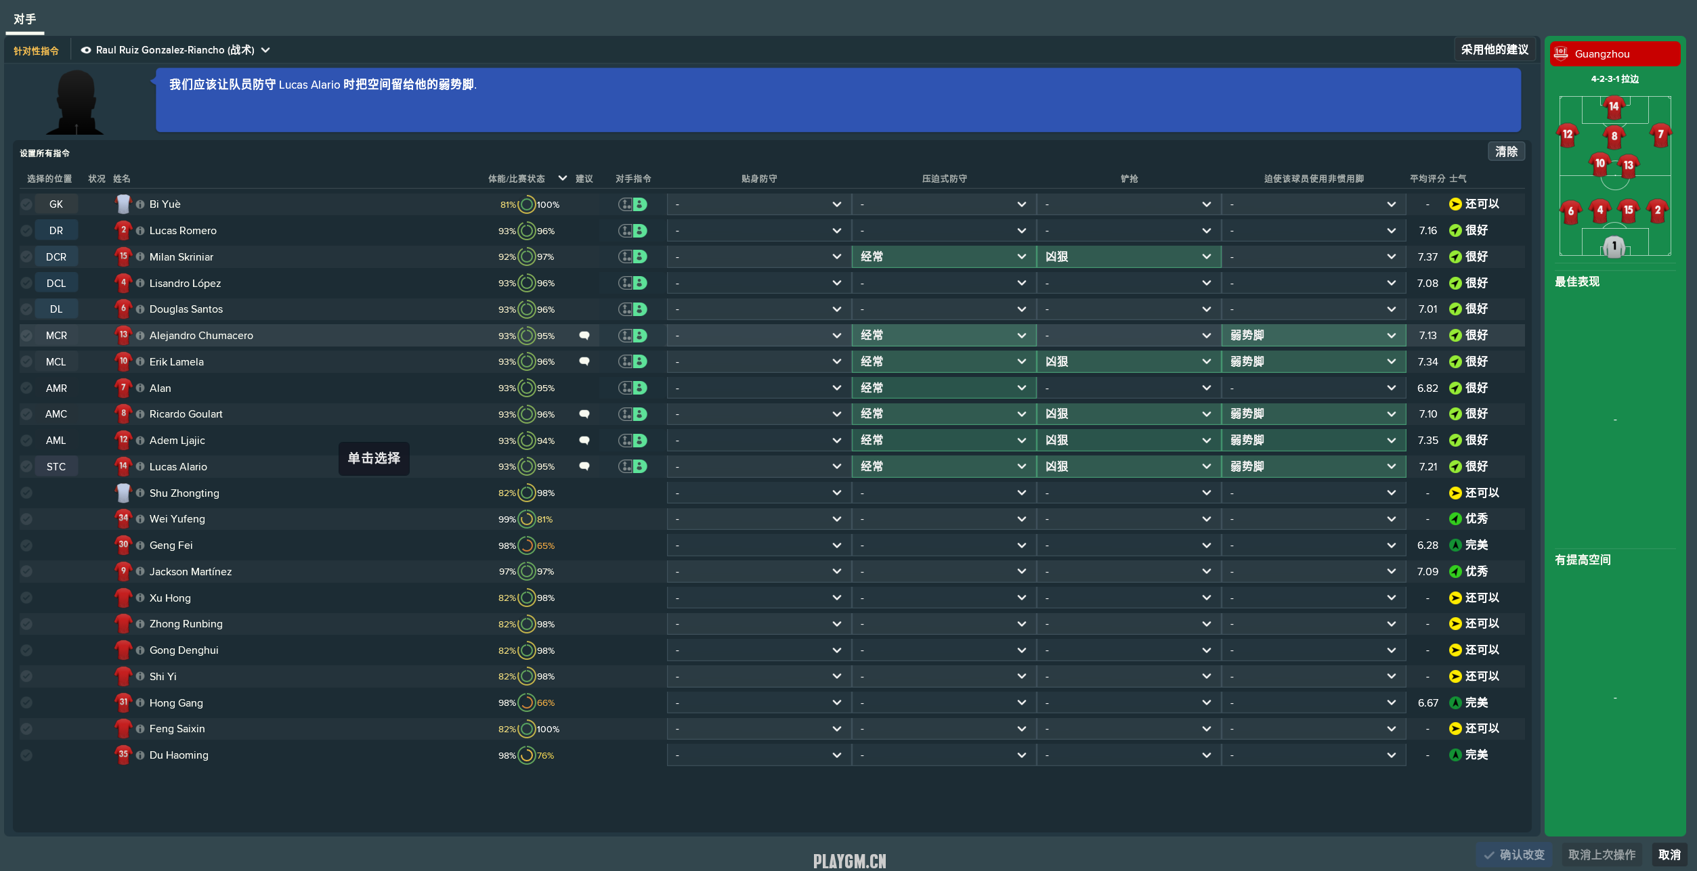
Task: Open the info icon next to Bi Yuè
Action: (x=140, y=204)
